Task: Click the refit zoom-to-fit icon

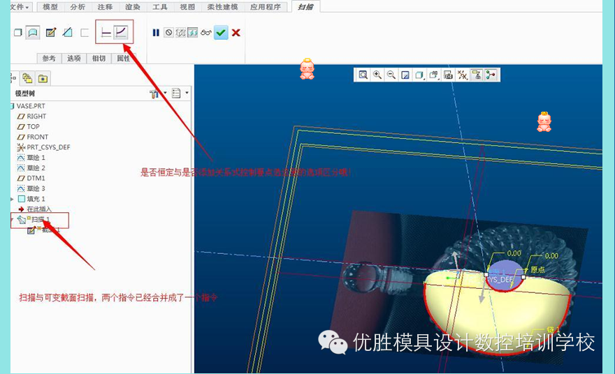Action: coord(363,75)
